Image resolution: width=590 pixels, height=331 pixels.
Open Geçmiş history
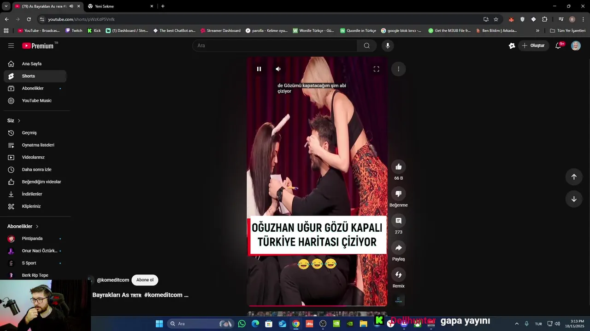pos(35,133)
